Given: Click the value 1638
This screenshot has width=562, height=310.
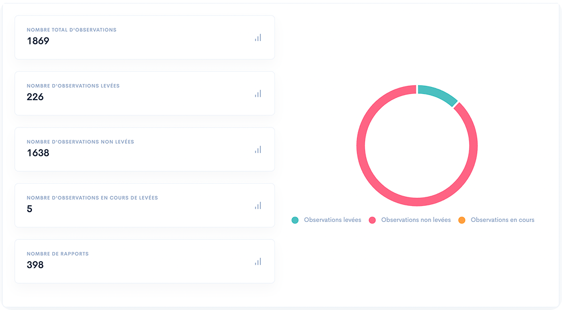Looking at the screenshot, I should point(38,153).
